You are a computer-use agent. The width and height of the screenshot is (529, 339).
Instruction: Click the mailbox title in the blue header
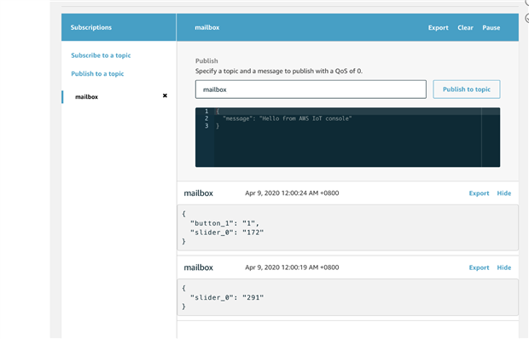tap(206, 27)
